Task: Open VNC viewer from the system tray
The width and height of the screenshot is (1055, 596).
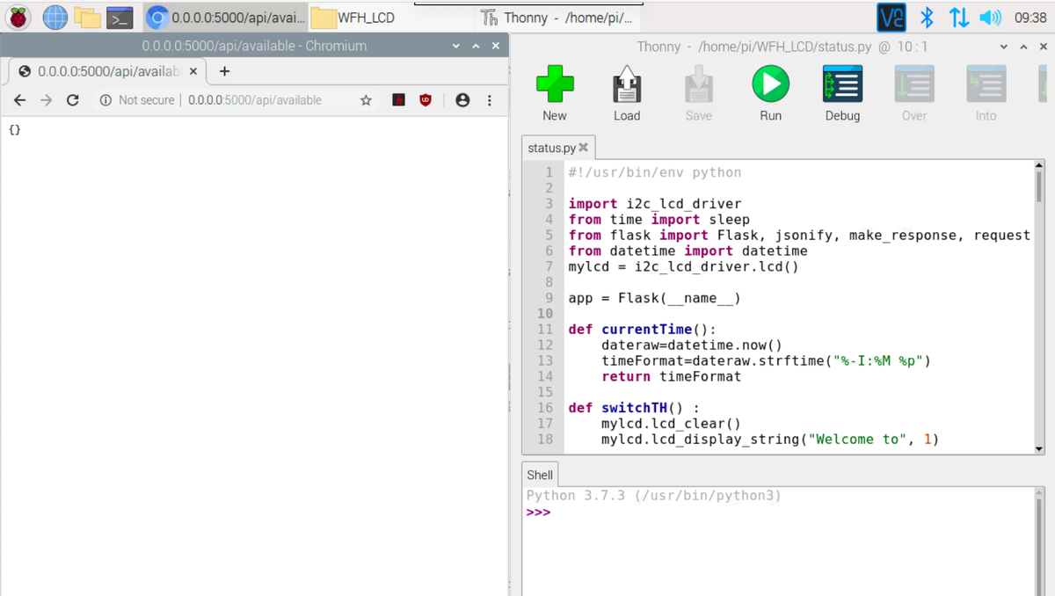Action: 891,16
